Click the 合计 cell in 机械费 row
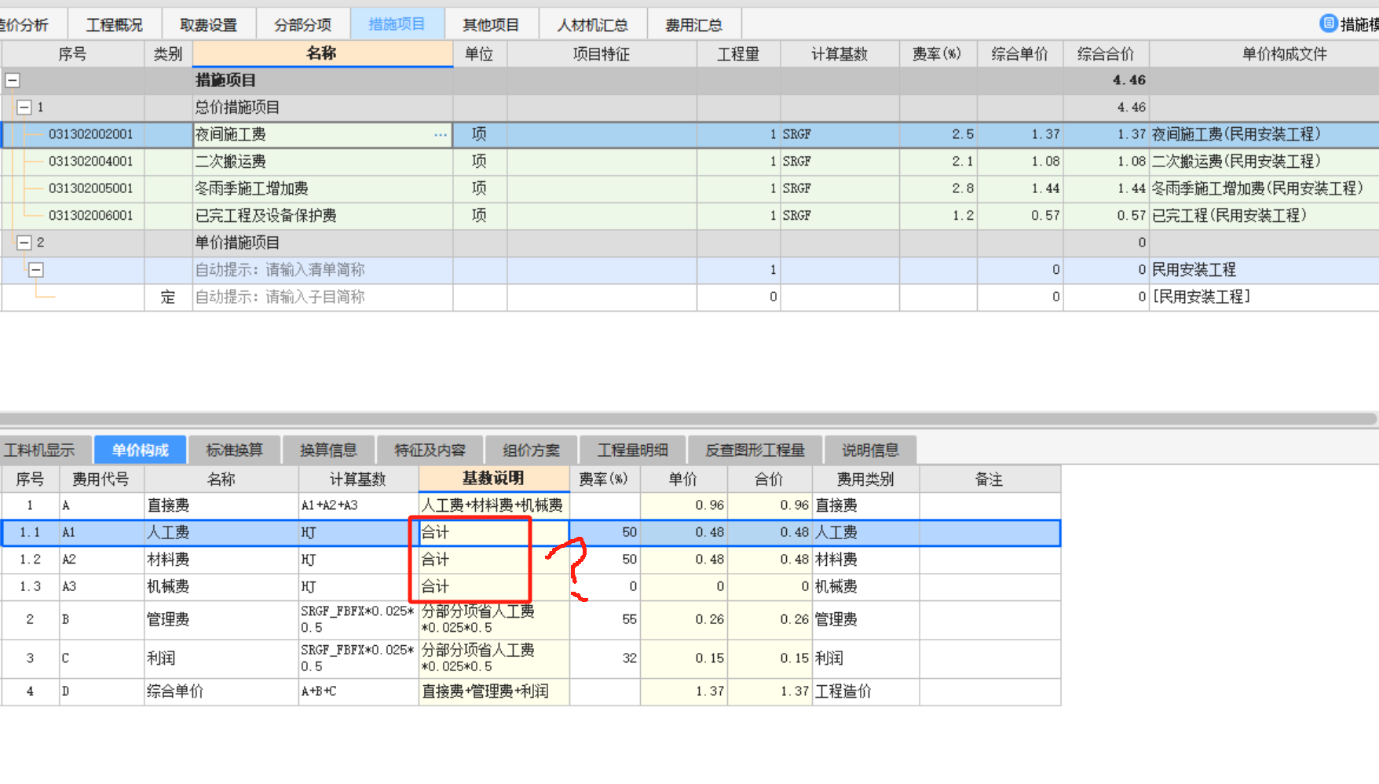 click(494, 587)
